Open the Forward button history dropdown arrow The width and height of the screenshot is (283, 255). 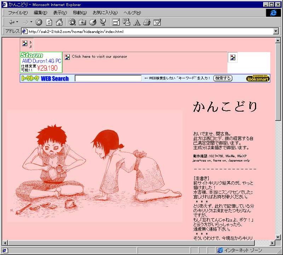click(x=31, y=22)
